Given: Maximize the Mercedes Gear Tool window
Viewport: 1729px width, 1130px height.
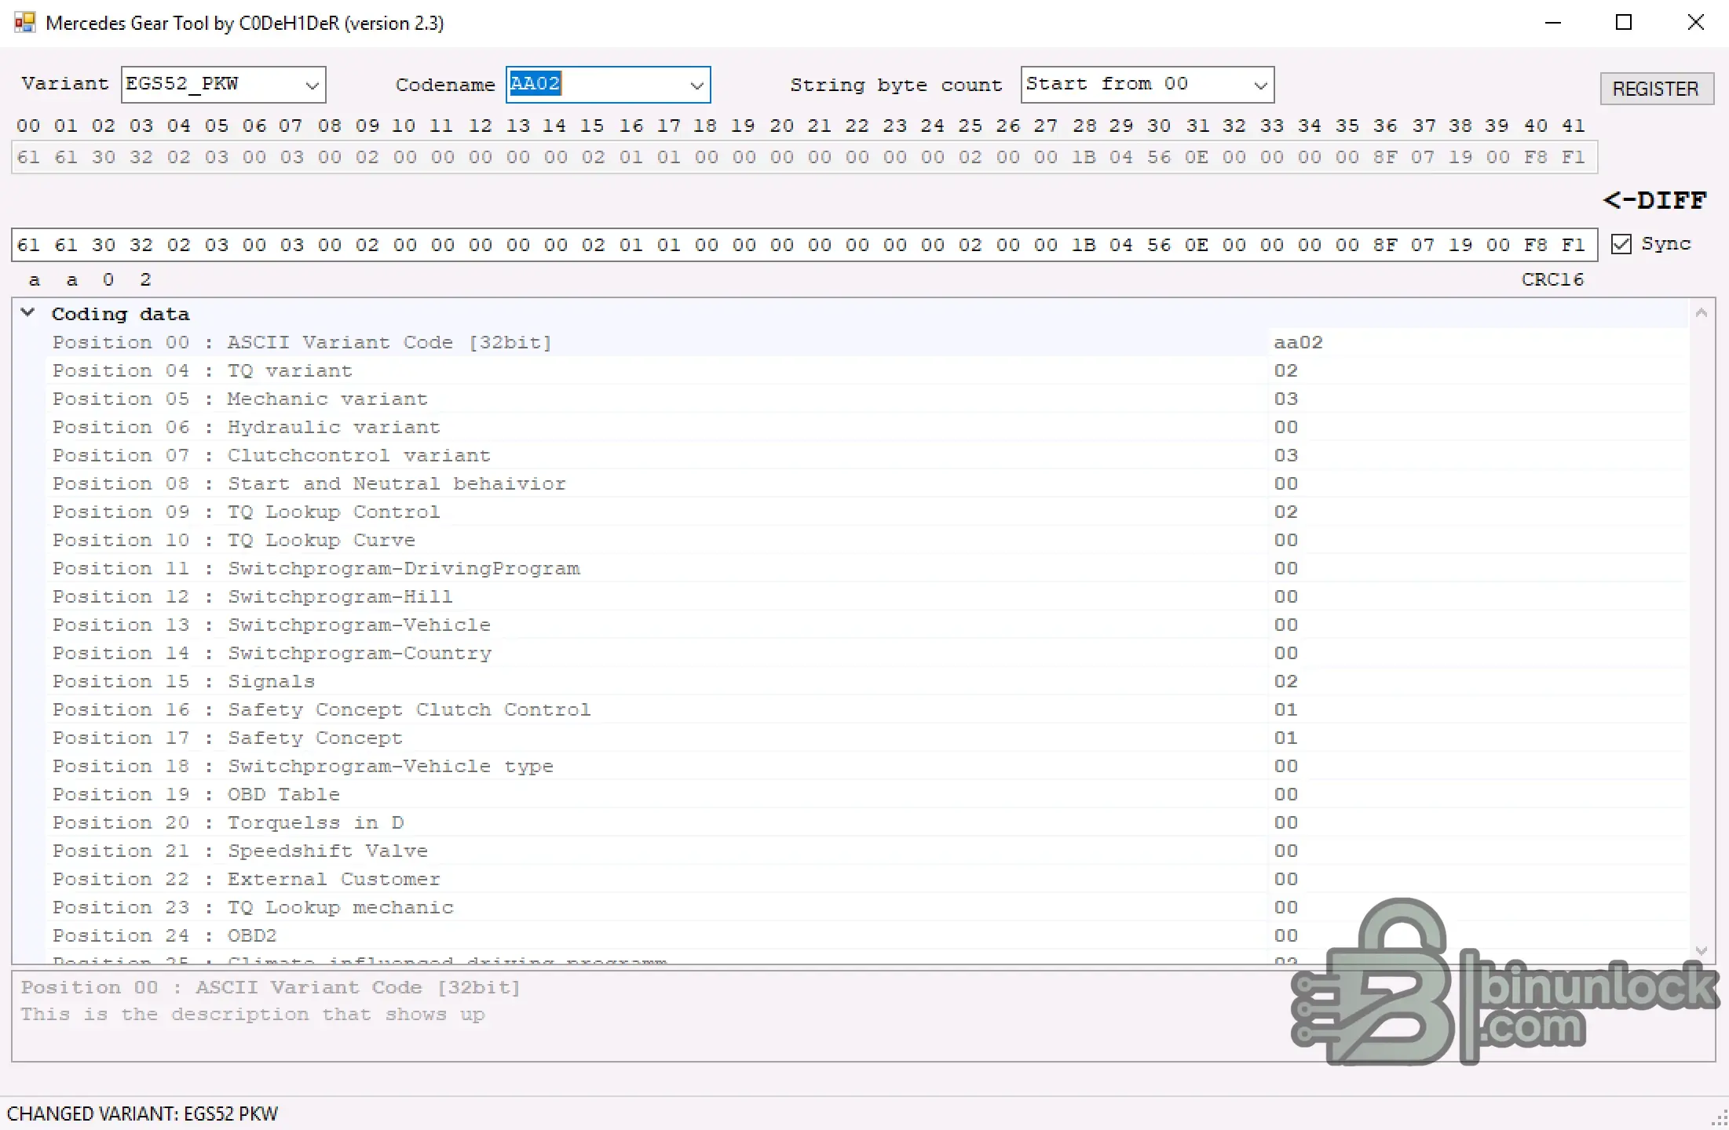Looking at the screenshot, I should tap(1624, 23).
